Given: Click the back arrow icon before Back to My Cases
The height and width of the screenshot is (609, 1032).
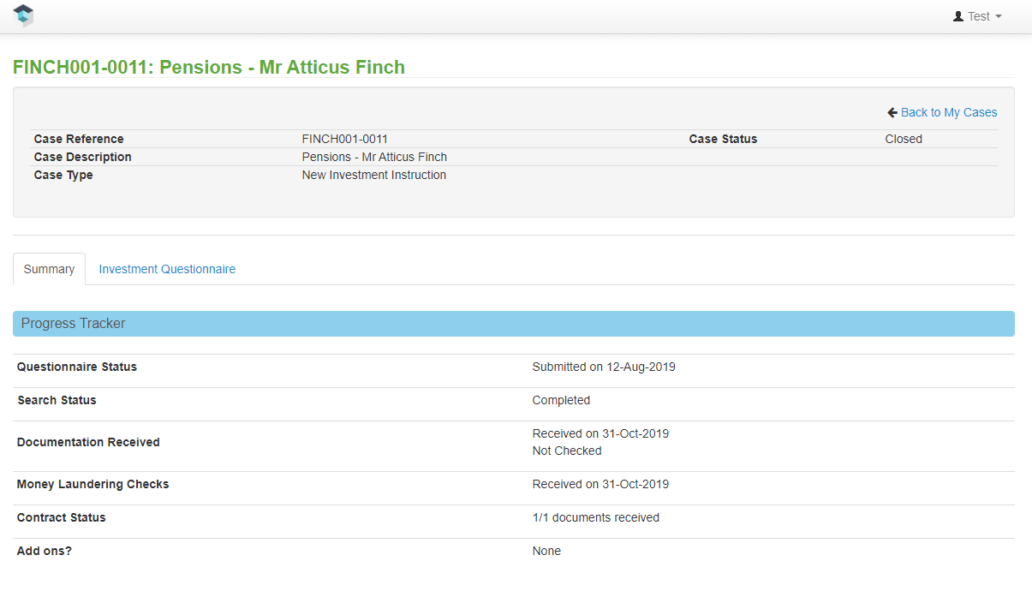Looking at the screenshot, I should coord(892,112).
